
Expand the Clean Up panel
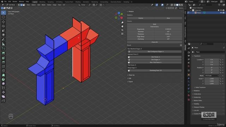pos(131,75)
